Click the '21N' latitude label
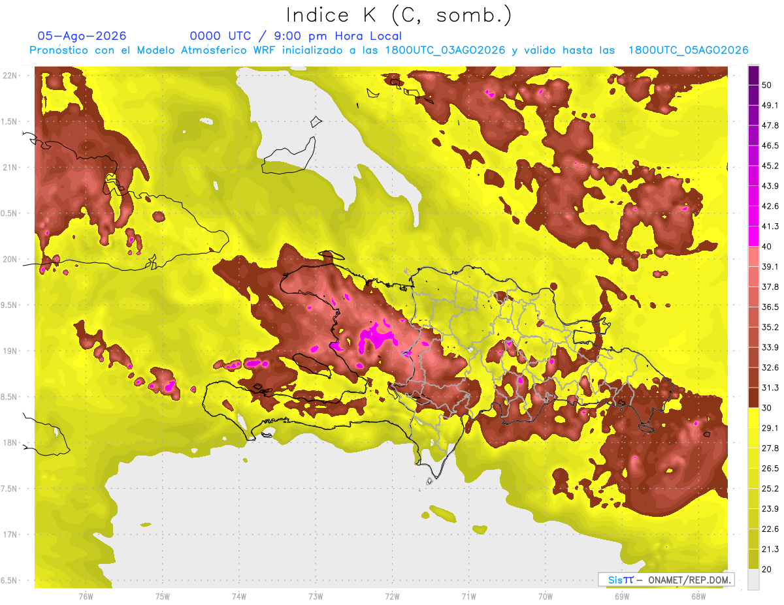Screen dimensions: 784x605 click(10, 168)
